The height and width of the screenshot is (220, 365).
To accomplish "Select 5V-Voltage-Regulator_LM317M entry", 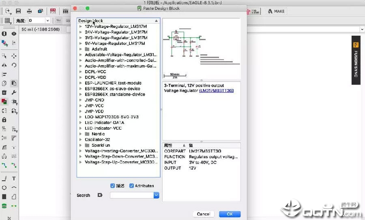I will (115, 43).
